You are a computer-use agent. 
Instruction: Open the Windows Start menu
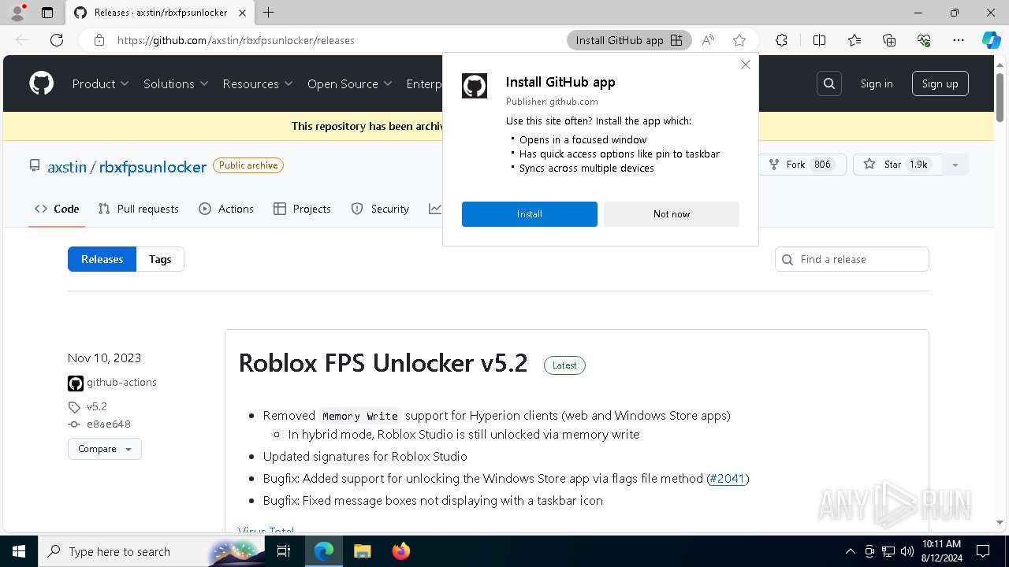(x=18, y=551)
